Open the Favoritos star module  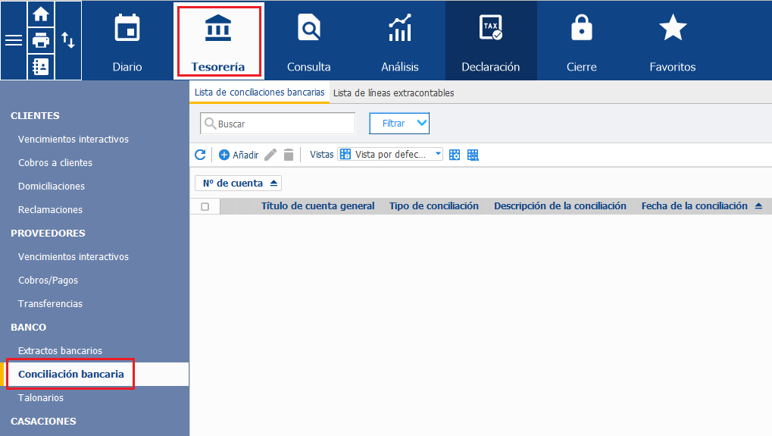tap(673, 41)
